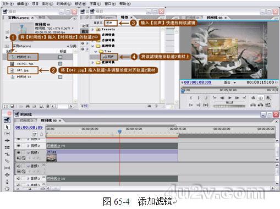Click Set Out Point in program monitor

point(199,98)
